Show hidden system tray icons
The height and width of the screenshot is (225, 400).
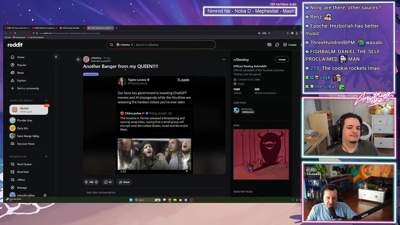(293, 200)
